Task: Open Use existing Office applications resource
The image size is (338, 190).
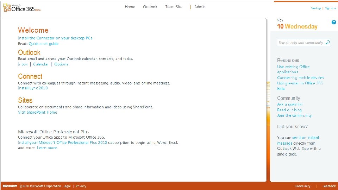Action: [x=293, y=69]
